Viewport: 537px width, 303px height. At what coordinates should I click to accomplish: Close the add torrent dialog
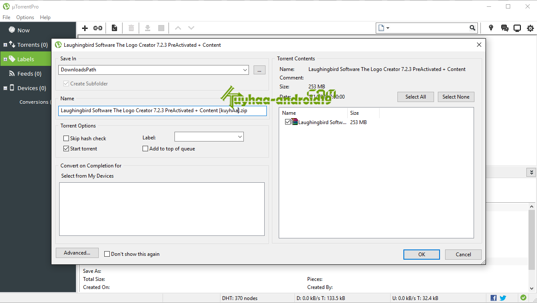click(479, 45)
